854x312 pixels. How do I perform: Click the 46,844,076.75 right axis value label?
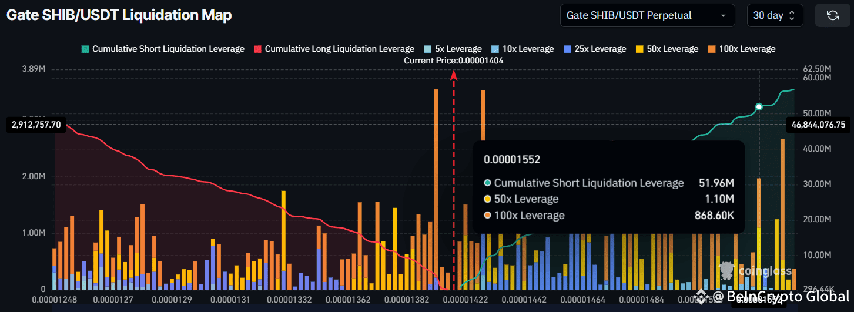pyautogui.click(x=818, y=125)
